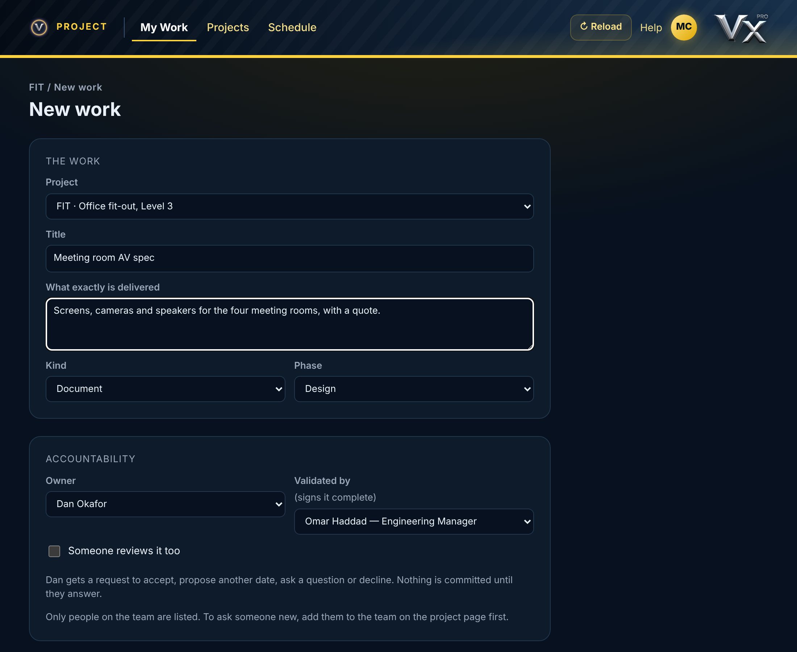Click into the Title input field
This screenshot has height=652, width=797.
tap(289, 258)
